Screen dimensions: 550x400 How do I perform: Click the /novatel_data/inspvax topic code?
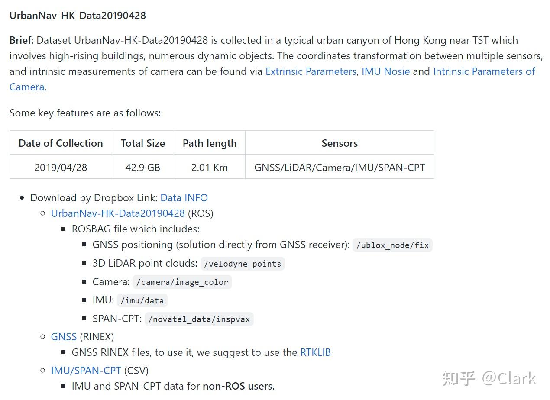pyautogui.click(x=199, y=319)
